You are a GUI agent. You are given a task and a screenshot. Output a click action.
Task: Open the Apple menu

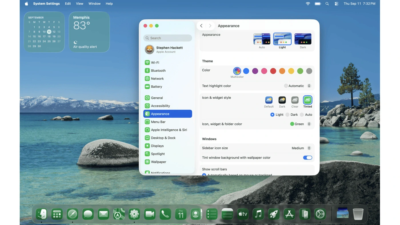(x=27, y=4)
